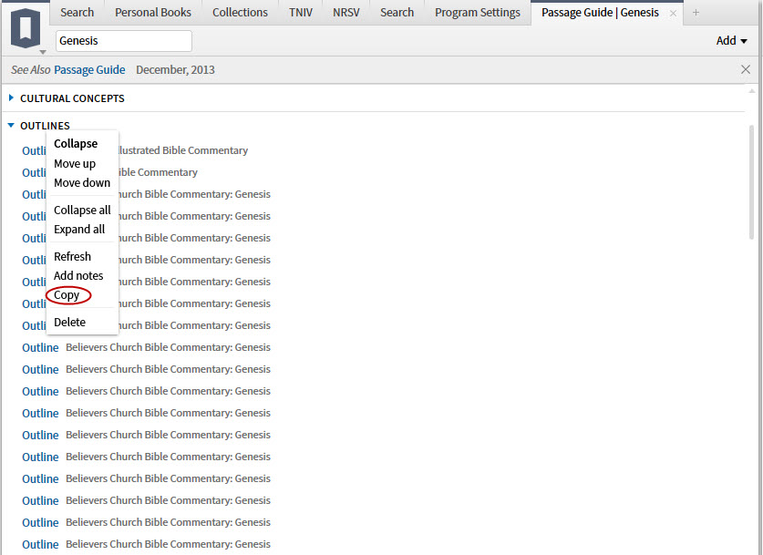Click the CULTURAL CONCEPTS heading

(x=72, y=98)
